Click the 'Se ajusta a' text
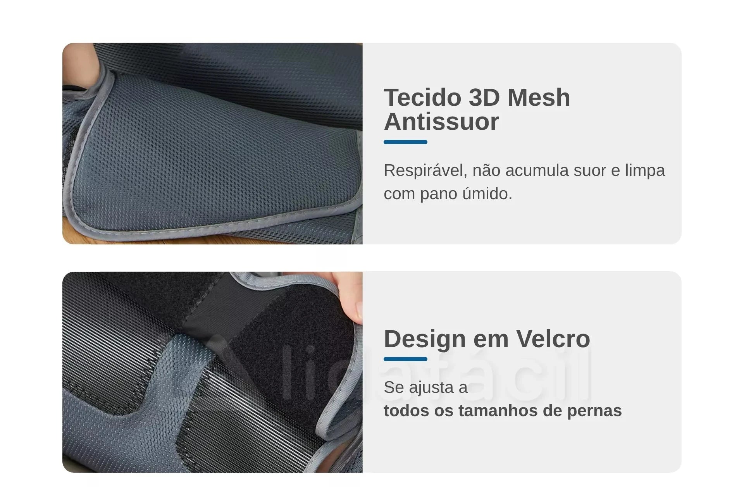Image resolution: width=744 pixels, height=487 pixels. click(425, 387)
